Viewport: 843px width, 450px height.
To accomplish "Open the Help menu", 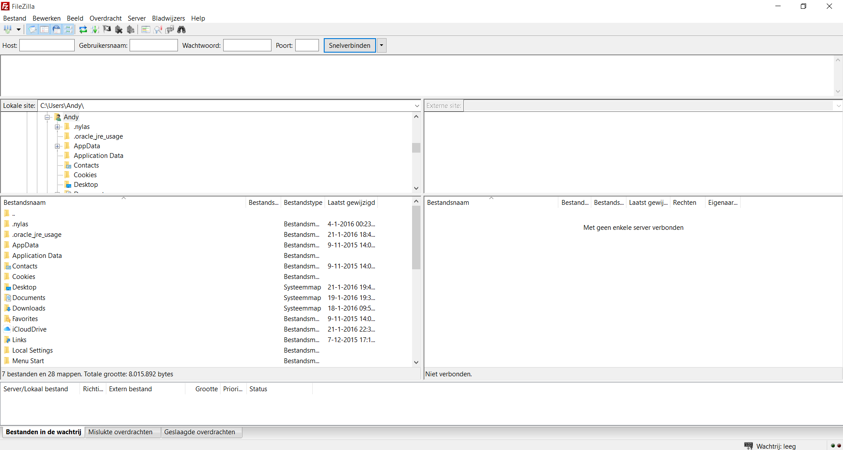I will click(198, 18).
